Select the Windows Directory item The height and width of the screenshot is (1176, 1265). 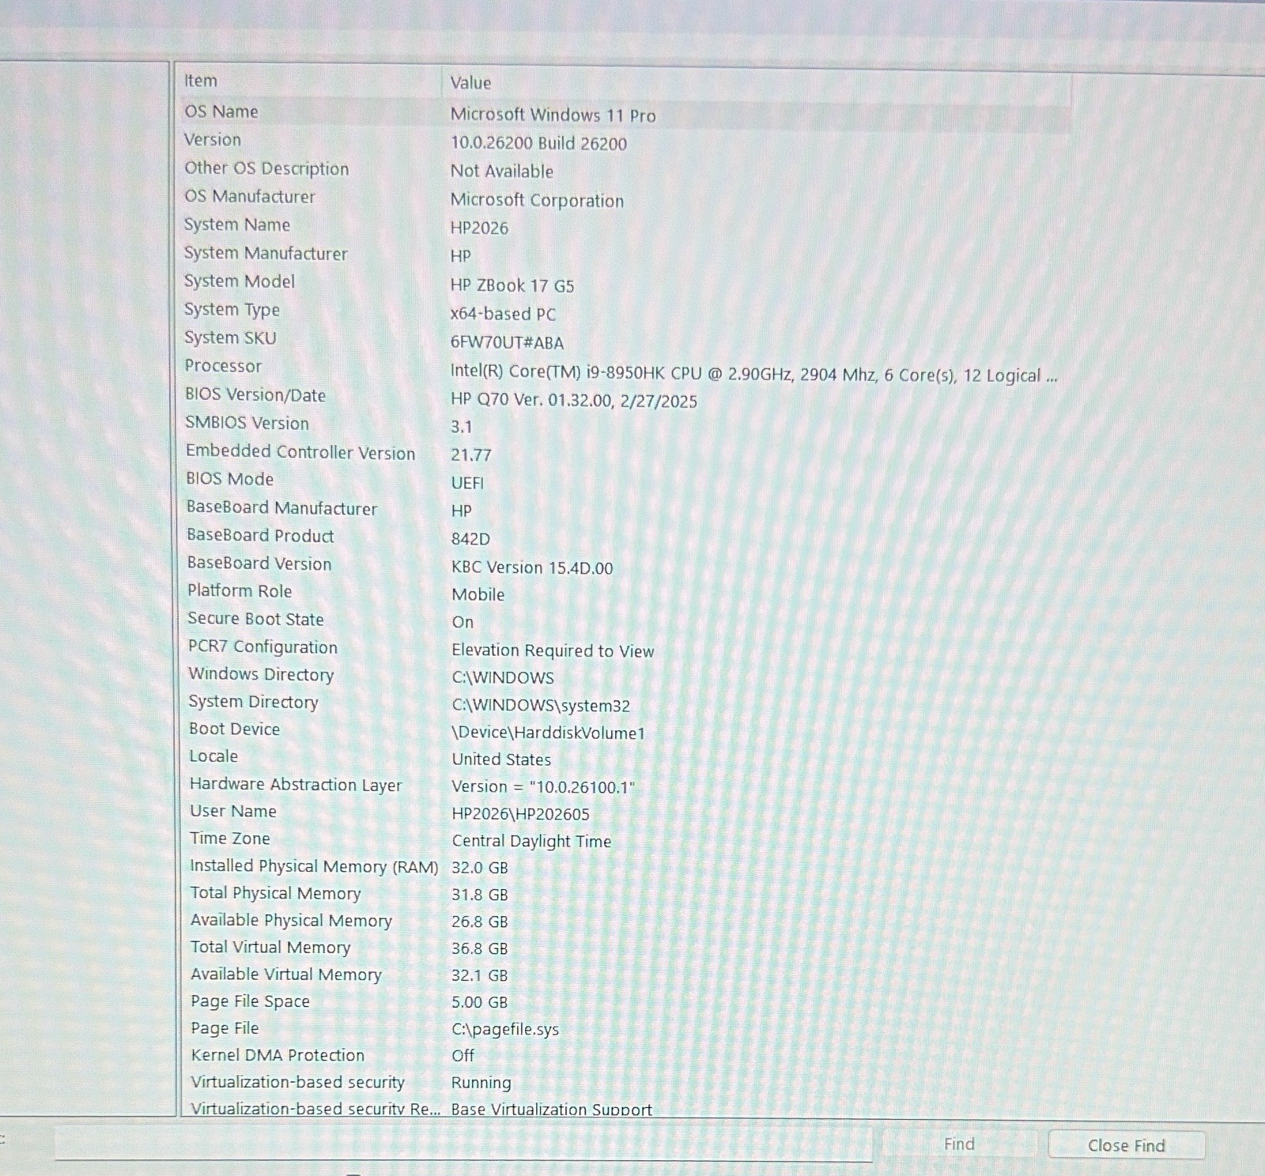coord(261,674)
